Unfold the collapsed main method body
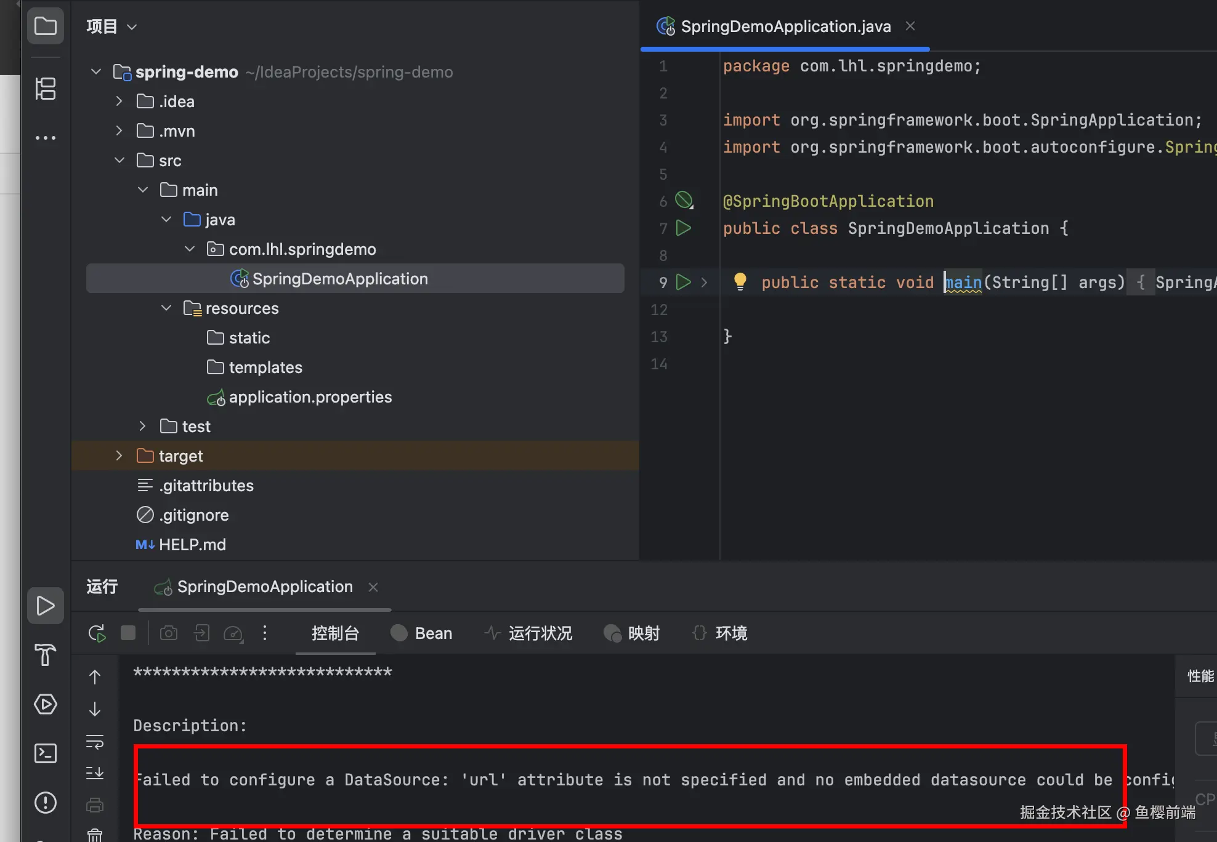The width and height of the screenshot is (1217, 842). click(x=704, y=283)
